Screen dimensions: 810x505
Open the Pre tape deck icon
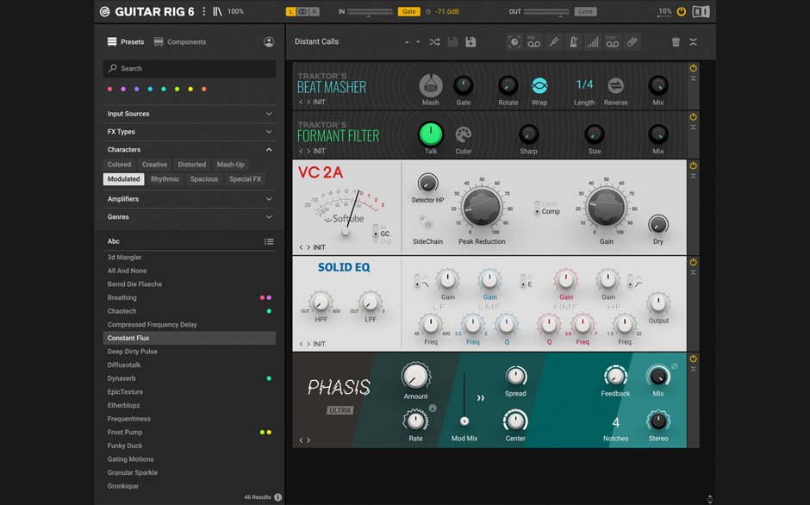click(x=533, y=42)
